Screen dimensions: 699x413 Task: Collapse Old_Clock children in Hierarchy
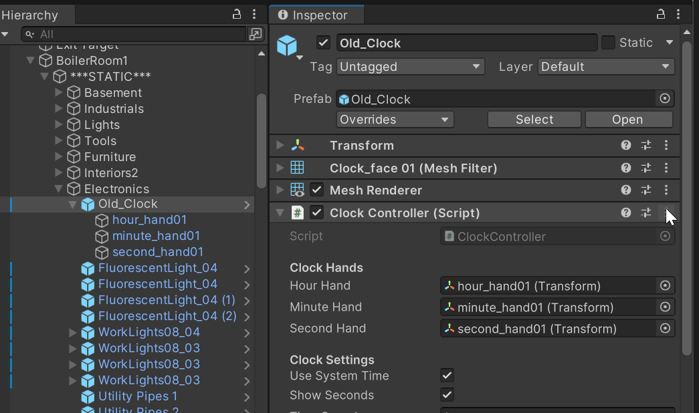point(73,204)
